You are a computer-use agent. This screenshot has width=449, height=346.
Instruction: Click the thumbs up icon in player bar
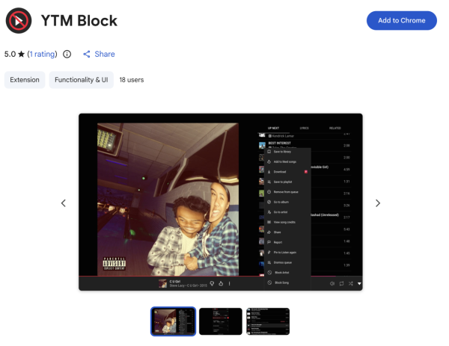(x=221, y=283)
